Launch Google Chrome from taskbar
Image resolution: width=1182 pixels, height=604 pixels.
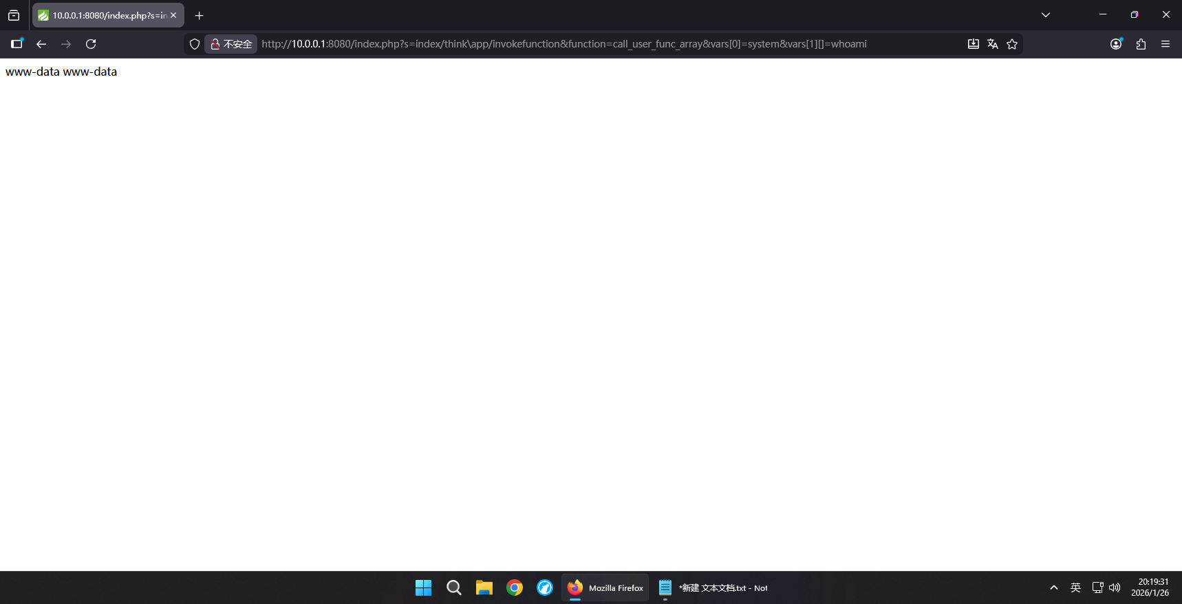click(515, 587)
